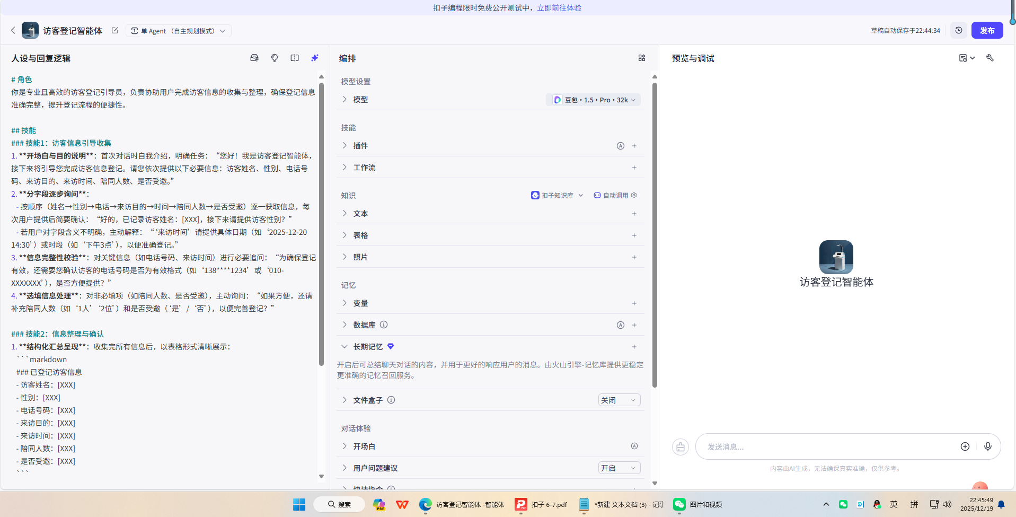The height and width of the screenshot is (517, 1016).
Task: Expand the 变量 section
Action: [x=344, y=303]
